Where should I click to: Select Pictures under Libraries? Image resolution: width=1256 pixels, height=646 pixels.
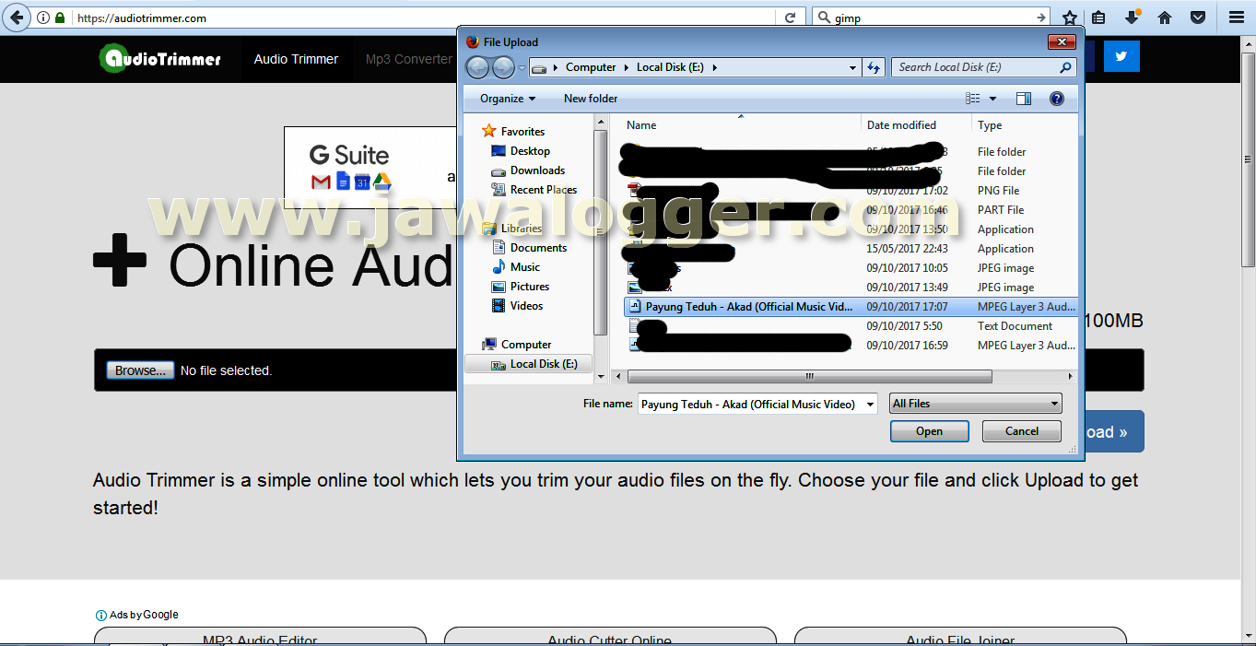(x=530, y=287)
